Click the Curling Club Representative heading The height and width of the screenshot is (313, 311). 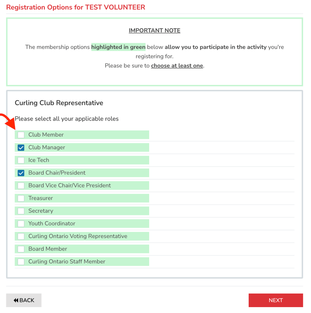tap(59, 103)
